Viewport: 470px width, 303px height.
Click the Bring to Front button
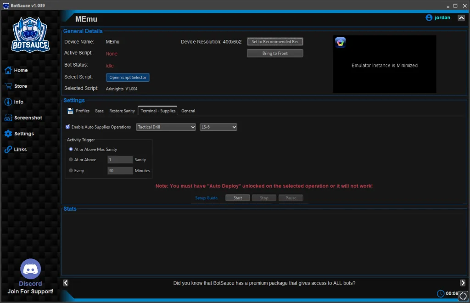[275, 53]
